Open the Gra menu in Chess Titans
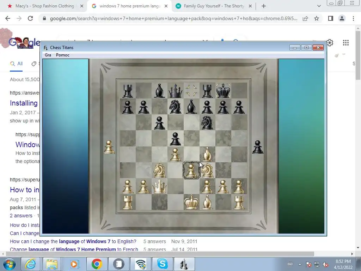 click(x=48, y=55)
